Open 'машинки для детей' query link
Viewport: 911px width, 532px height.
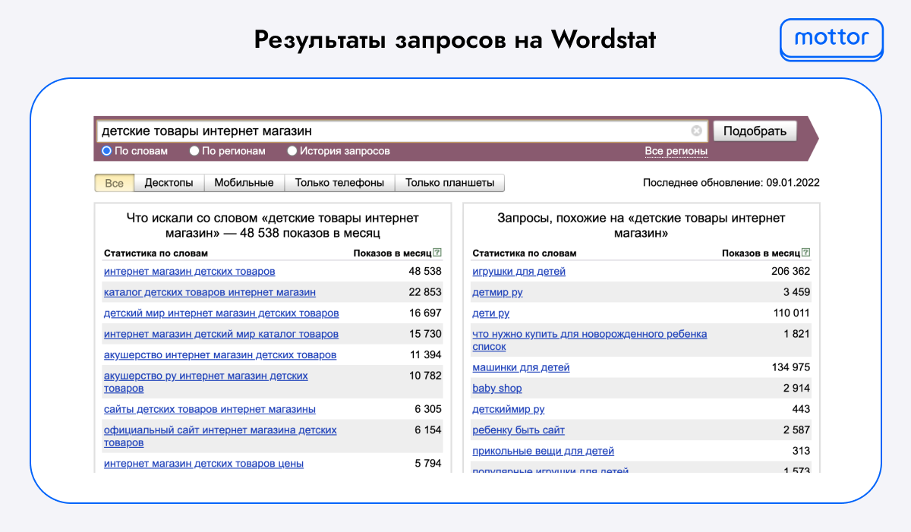[521, 367]
